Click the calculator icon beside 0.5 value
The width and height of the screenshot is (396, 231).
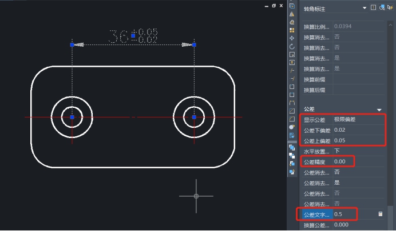[x=380, y=214]
